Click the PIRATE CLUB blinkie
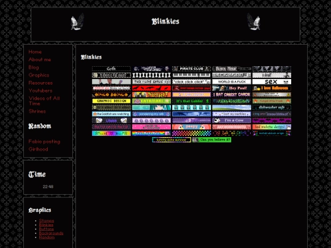331x248 pixels. point(191,69)
